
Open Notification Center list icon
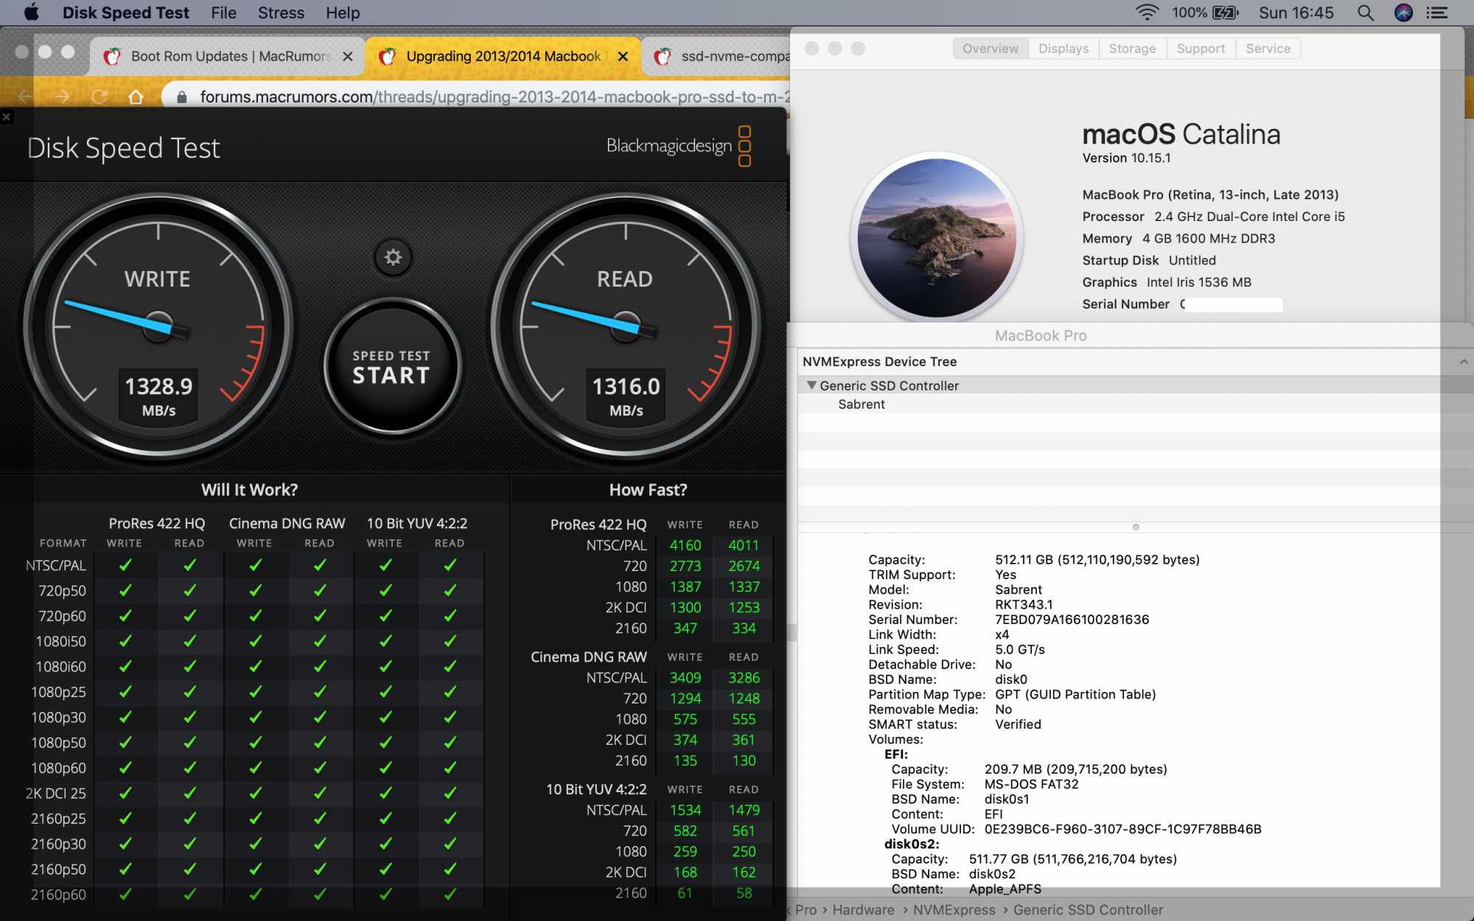coord(1437,13)
